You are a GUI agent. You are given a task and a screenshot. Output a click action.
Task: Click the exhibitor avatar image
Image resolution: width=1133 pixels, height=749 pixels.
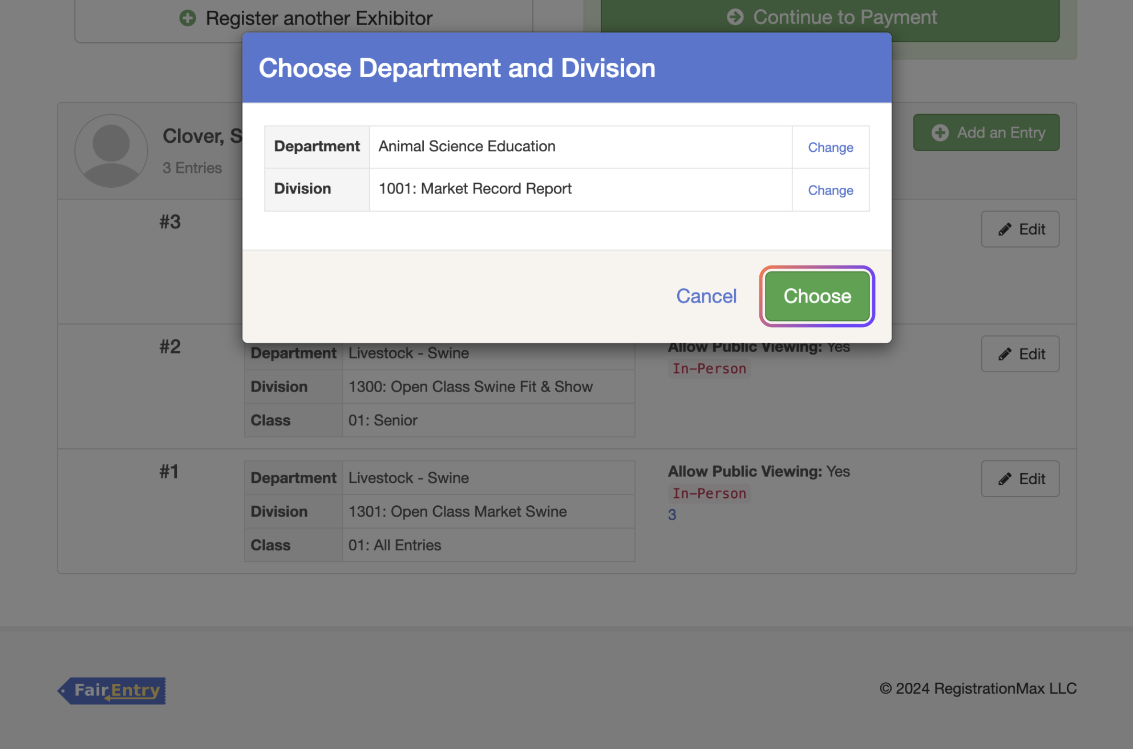pyautogui.click(x=111, y=151)
